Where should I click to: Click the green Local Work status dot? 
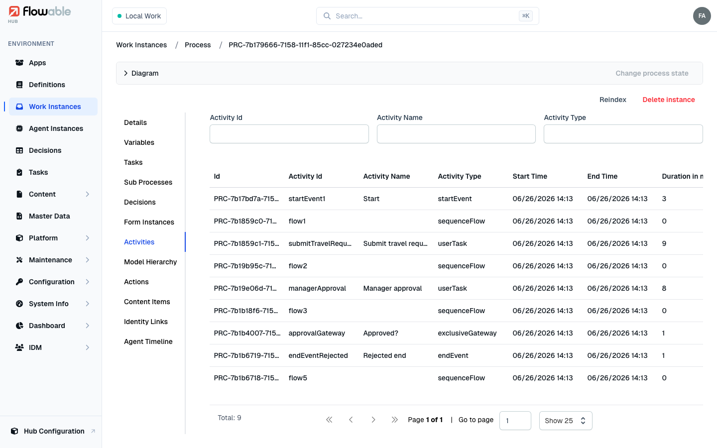click(119, 16)
